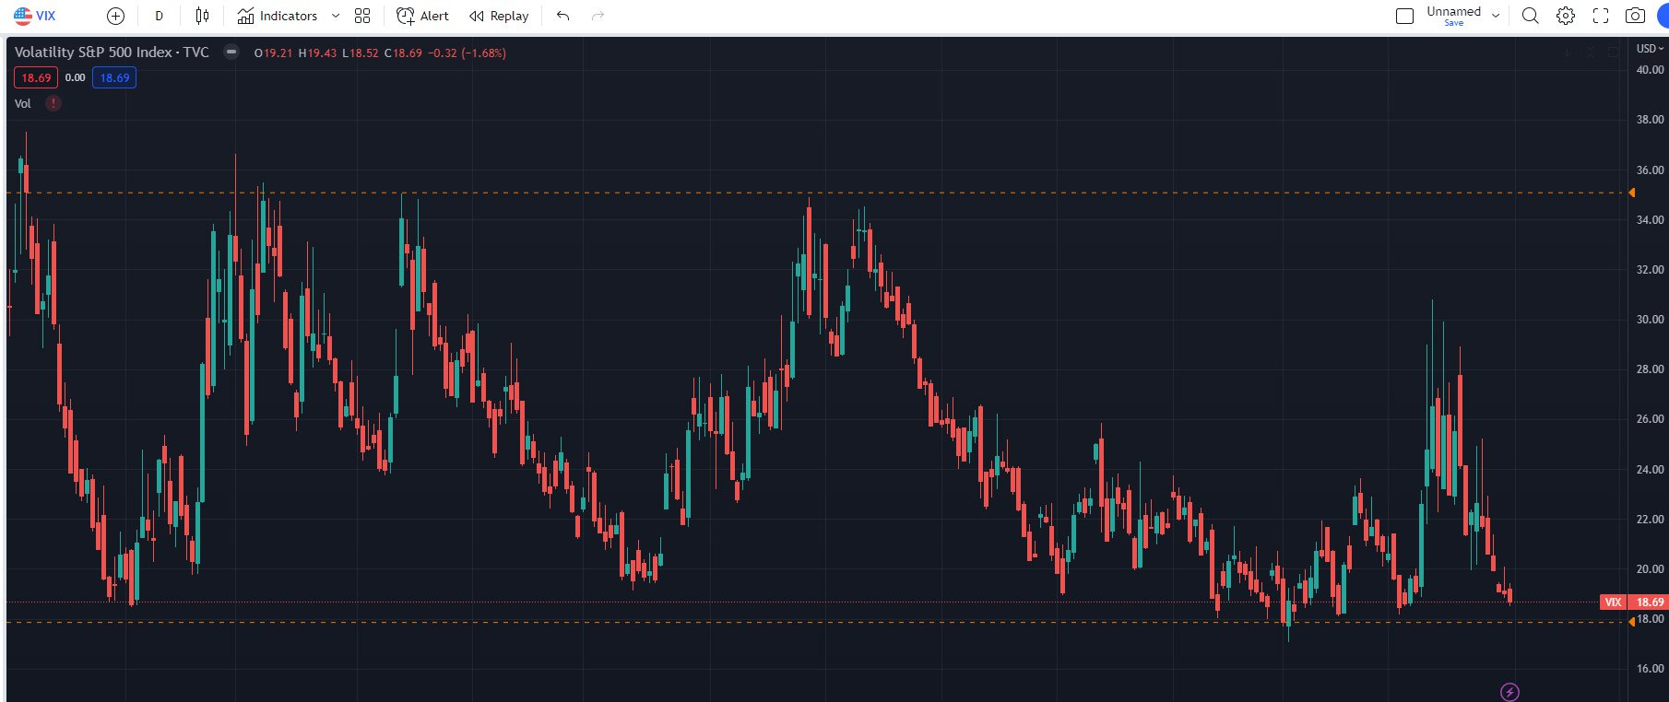The image size is (1669, 702).
Task: Click the 0.00 spread value
Action: [x=75, y=78]
